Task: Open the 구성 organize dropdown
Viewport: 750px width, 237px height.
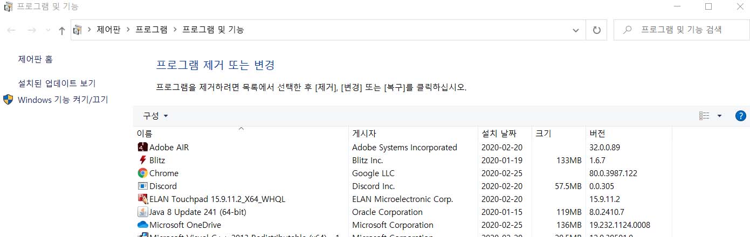Action: (x=155, y=116)
